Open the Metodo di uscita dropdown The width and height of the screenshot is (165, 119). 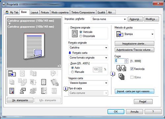(x=134, y=34)
